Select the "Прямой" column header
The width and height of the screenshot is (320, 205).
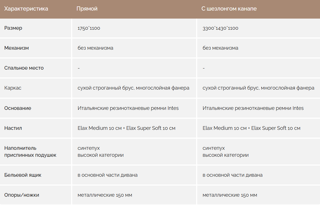[x=87, y=9]
